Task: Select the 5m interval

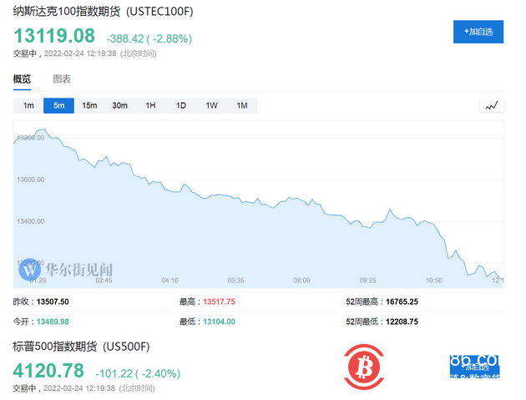Action: tap(58, 106)
